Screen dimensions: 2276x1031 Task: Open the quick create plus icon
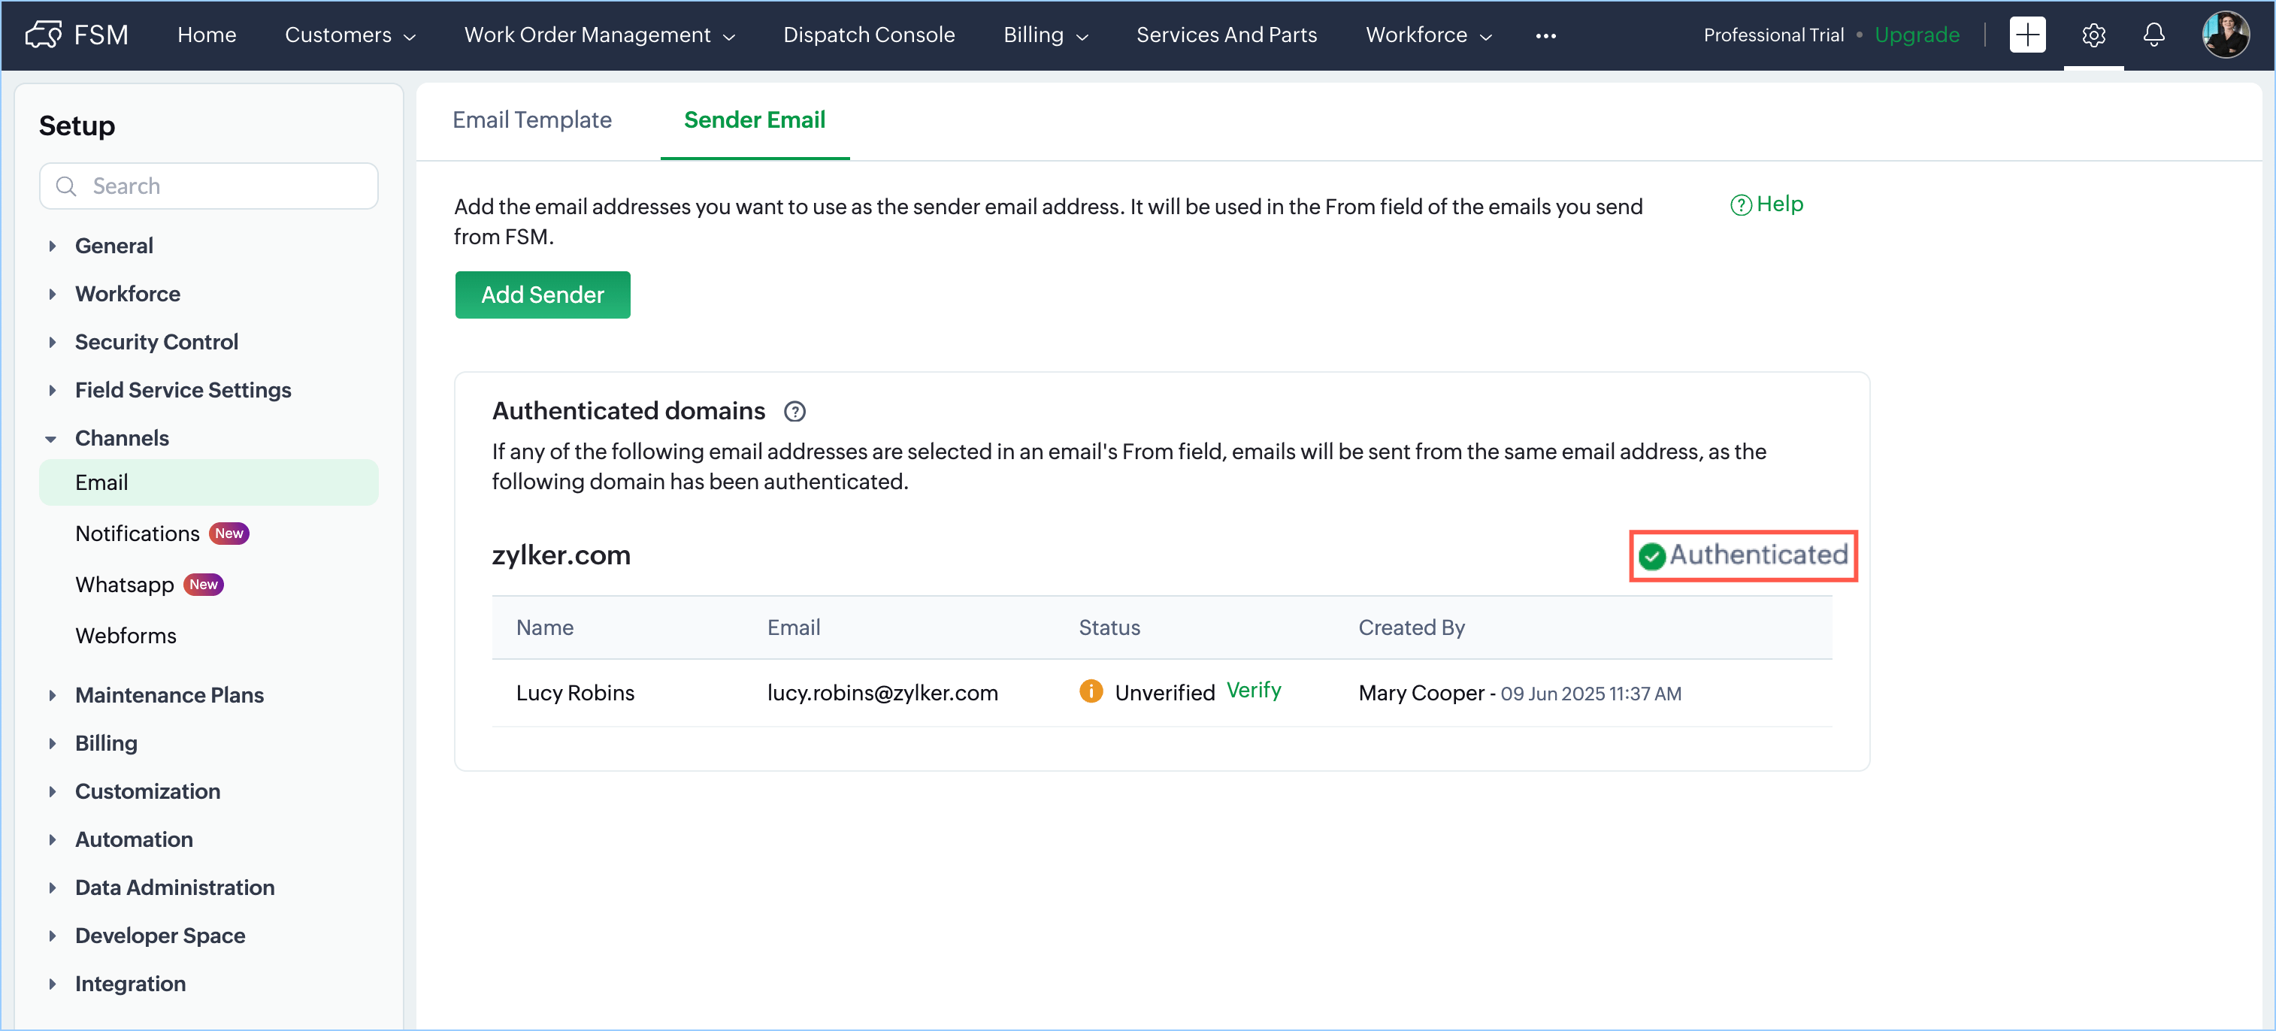pos(2027,35)
